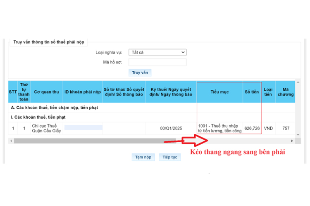
Task: Select the Tiểu mục column header
Action: pyautogui.click(x=219, y=92)
